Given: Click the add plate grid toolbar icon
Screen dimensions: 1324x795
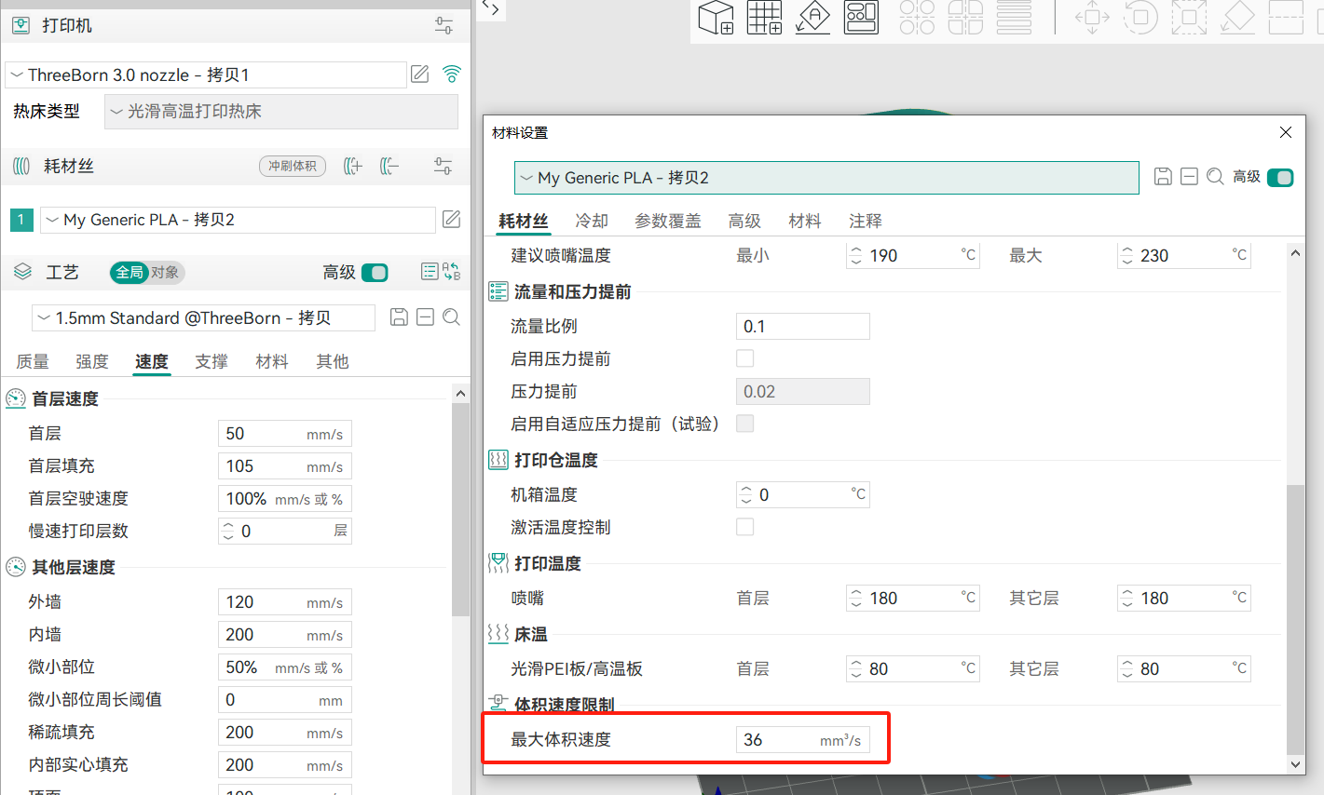Looking at the screenshot, I should (764, 18).
